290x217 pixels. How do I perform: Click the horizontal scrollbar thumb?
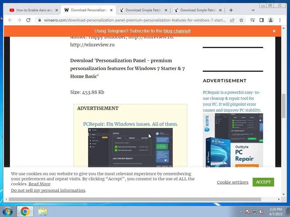(x=135, y=199)
